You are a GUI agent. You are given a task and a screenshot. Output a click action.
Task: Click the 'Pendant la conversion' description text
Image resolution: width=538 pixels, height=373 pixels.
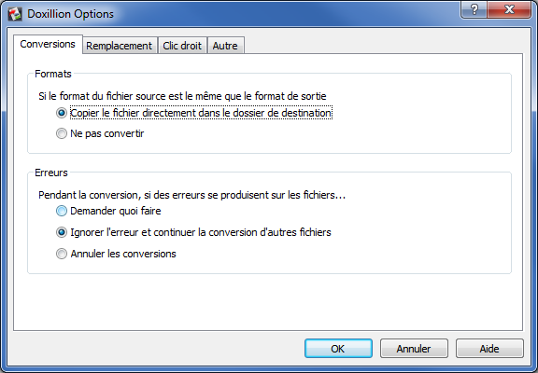(191, 195)
